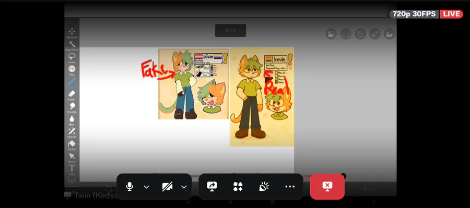Open the soundboard in call controls
This screenshot has height=208, width=470.
coord(264,187)
